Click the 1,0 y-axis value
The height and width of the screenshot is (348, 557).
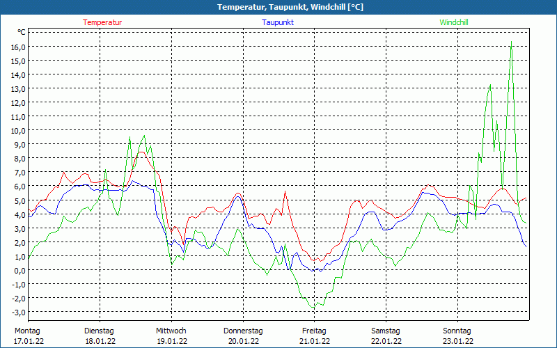20,256
